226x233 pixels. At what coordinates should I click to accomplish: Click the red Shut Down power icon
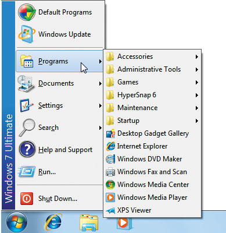click(x=27, y=199)
